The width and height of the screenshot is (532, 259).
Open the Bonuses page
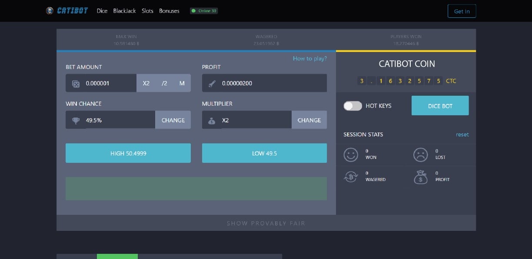pyautogui.click(x=169, y=11)
